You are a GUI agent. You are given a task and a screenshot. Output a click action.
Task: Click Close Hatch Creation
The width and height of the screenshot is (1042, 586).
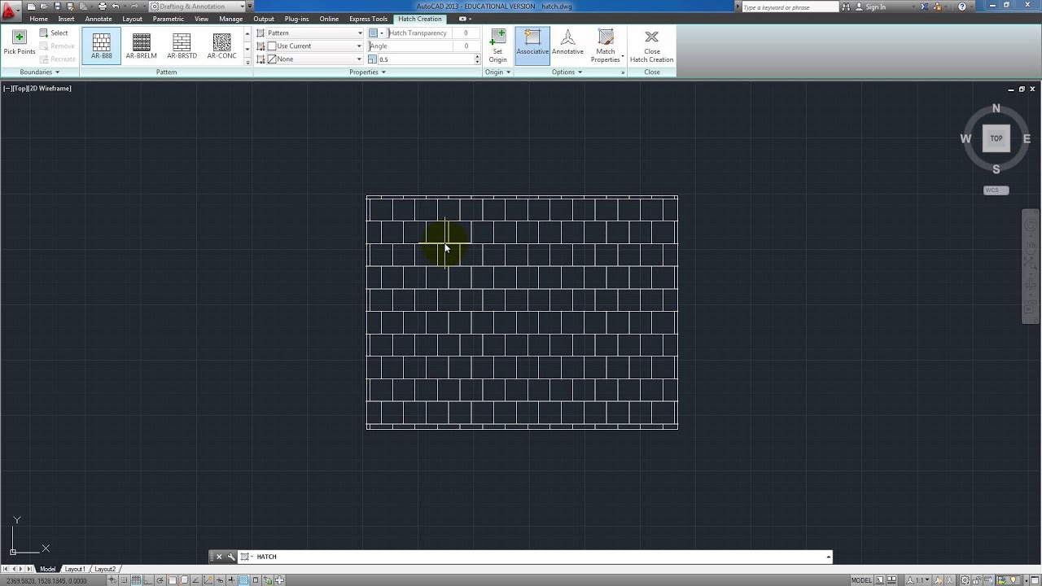pyautogui.click(x=651, y=46)
